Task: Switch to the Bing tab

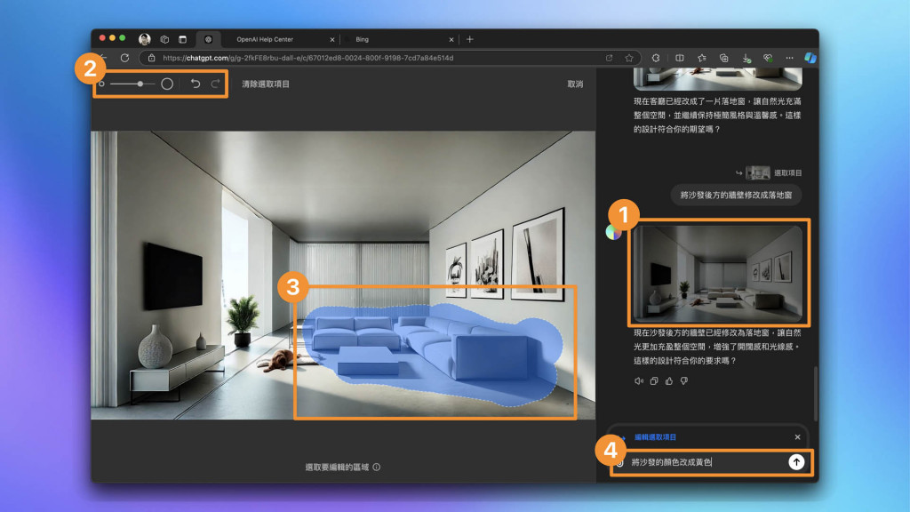Action: tap(363, 39)
